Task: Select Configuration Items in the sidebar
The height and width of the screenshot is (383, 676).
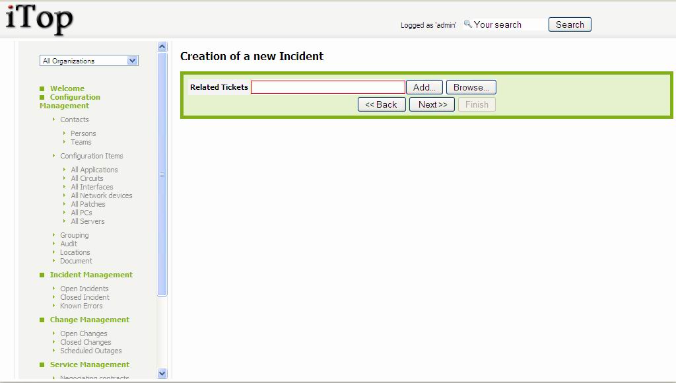Action: pos(92,156)
